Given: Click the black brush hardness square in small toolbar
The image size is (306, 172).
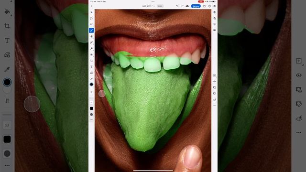Looking at the screenshot, I should (91, 108).
